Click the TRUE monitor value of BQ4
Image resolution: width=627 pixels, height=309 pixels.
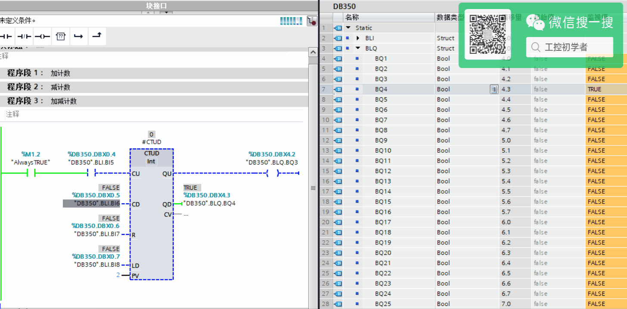(606, 89)
